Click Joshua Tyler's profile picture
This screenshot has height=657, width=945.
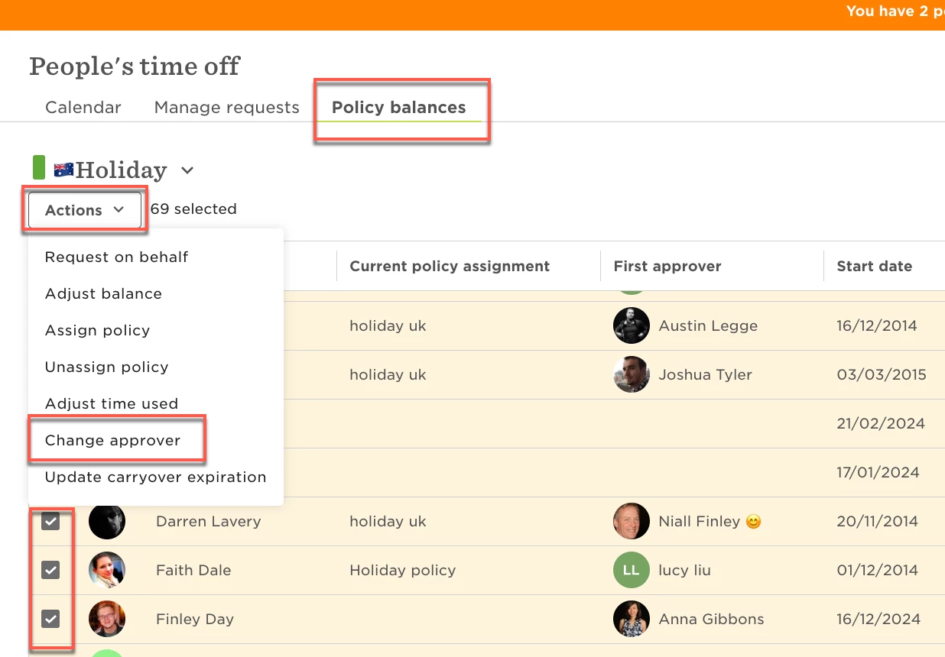click(632, 375)
